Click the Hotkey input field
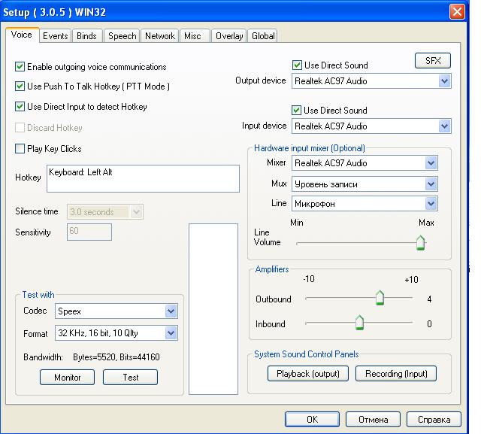 tap(143, 178)
